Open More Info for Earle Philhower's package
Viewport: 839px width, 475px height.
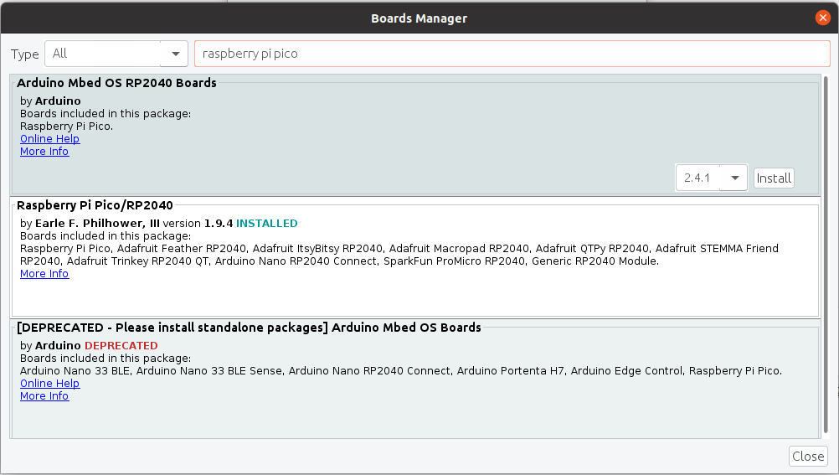tap(44, 274)
